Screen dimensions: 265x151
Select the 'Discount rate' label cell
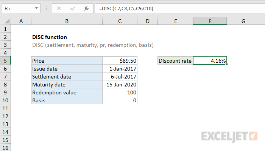(x=175, y=61)
